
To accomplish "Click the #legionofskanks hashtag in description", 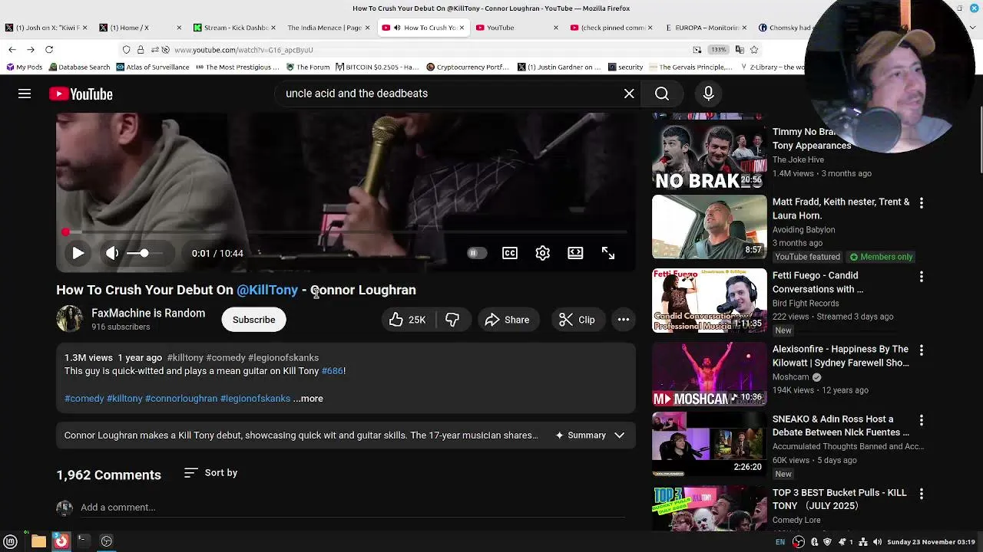I will (255, 399).
